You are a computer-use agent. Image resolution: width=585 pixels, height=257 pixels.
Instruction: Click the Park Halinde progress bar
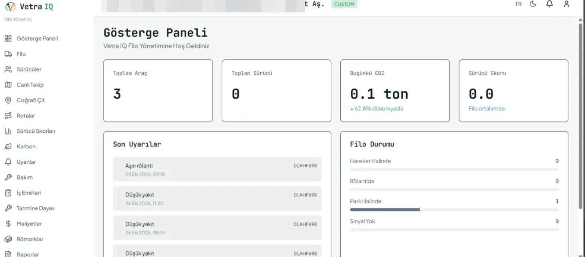click(x=454, y=210)
